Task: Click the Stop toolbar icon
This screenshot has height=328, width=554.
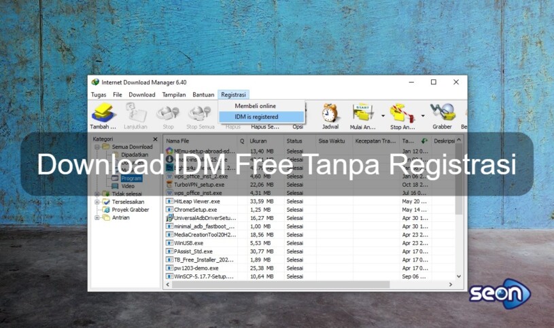Action: coord(168,113)
